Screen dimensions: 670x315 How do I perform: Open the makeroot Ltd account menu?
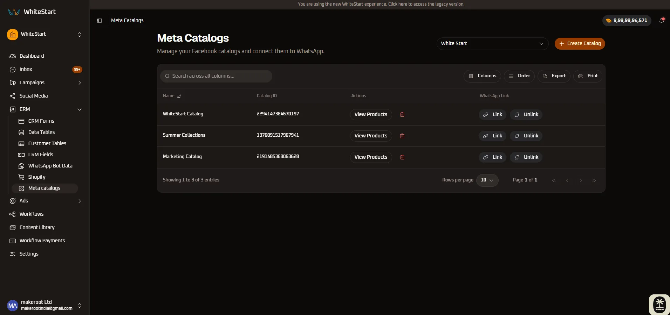click(45, 305)
